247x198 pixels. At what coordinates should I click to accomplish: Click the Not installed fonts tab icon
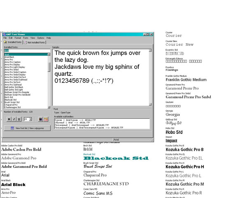(26, 42)
